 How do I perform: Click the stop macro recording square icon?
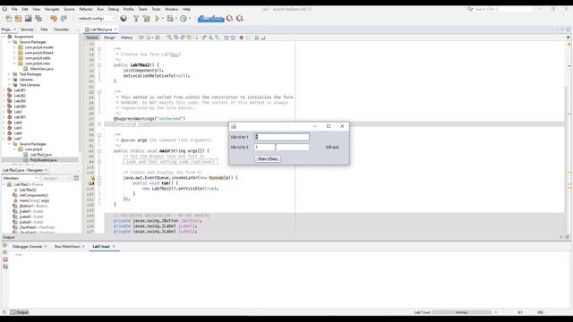(x=248, y=38)
